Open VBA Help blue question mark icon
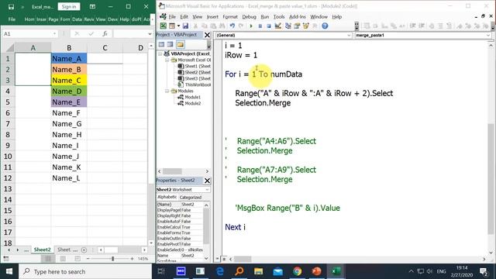 (x=325, y=26)
